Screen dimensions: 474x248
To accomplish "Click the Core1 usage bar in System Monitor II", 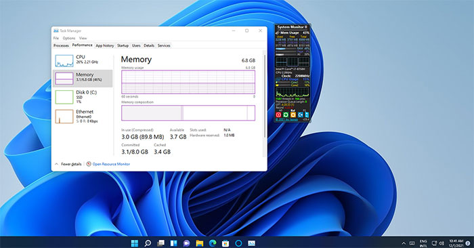I will click(x=284, y=82).
